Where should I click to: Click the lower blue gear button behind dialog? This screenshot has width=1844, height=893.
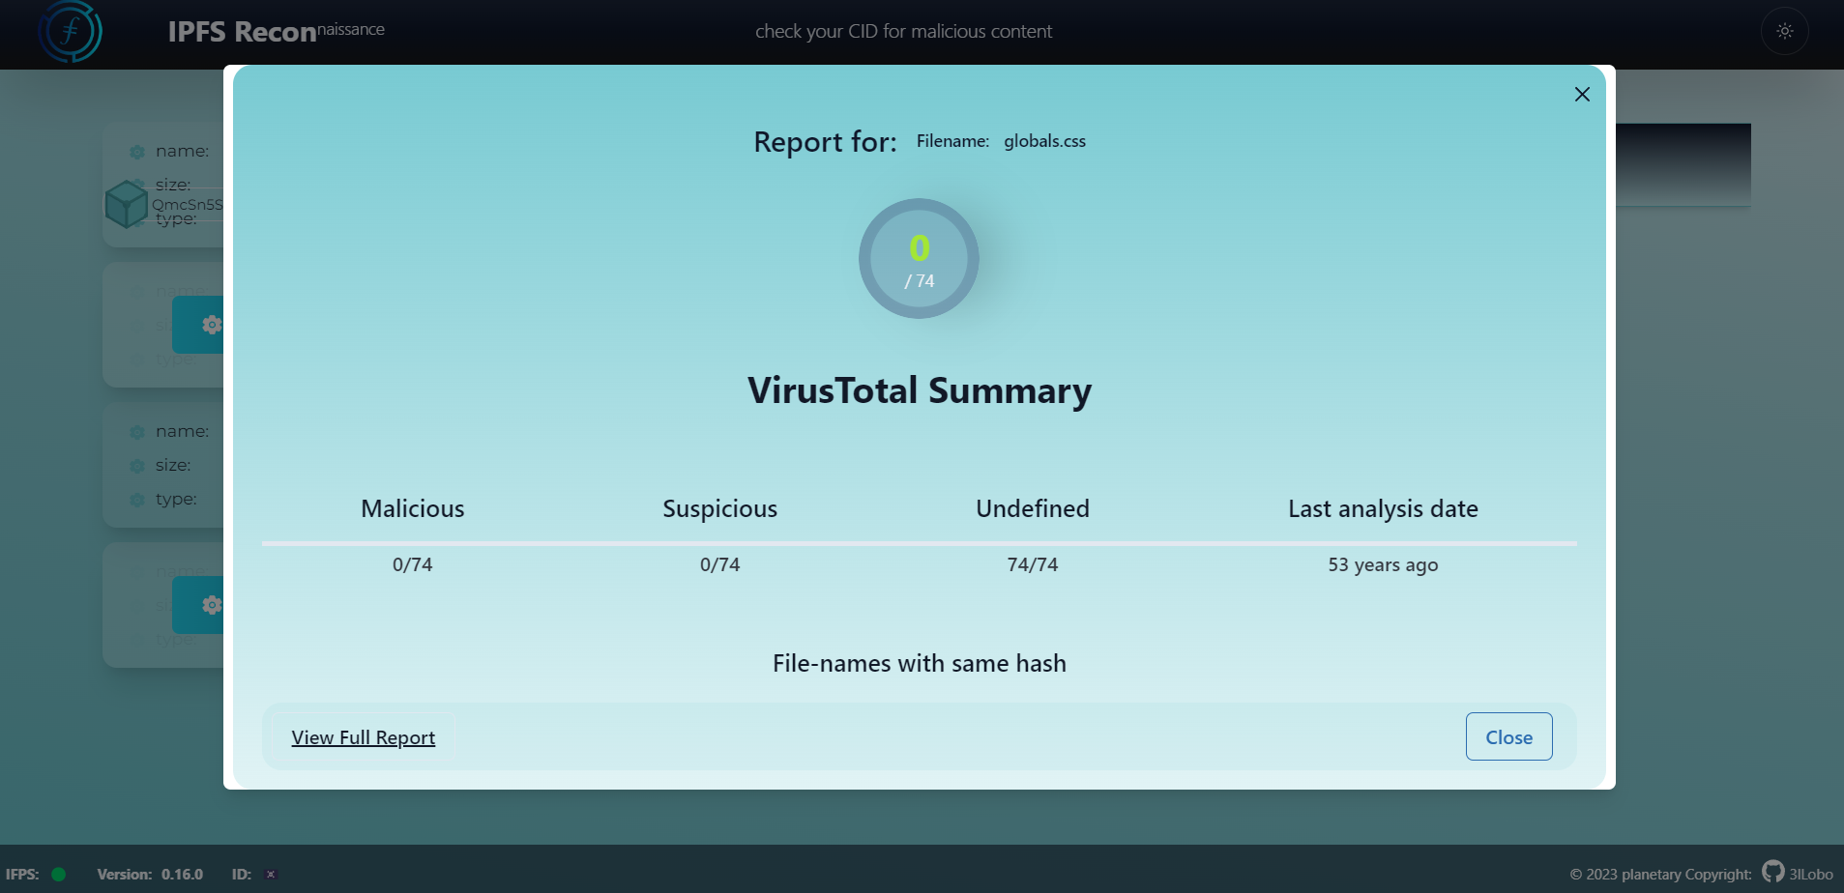pyautogui.click(x=199, y=605)
